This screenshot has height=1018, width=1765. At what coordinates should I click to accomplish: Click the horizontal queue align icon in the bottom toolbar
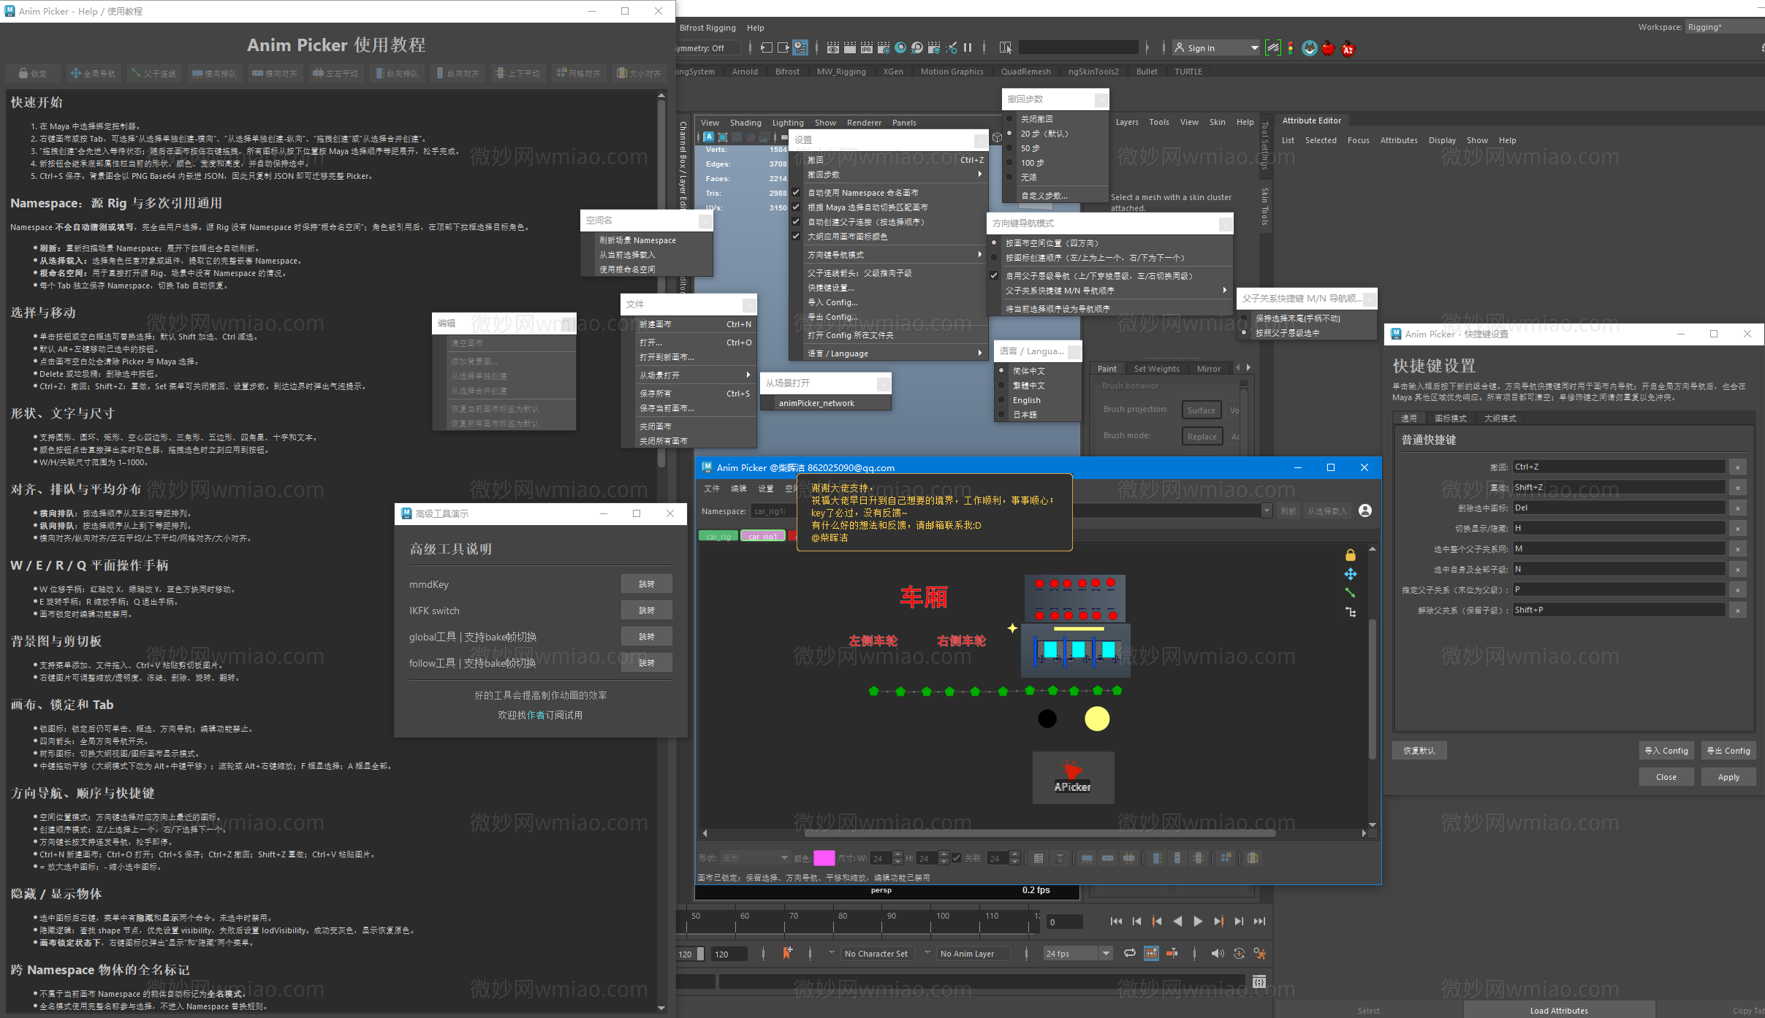pos(1087,858)
